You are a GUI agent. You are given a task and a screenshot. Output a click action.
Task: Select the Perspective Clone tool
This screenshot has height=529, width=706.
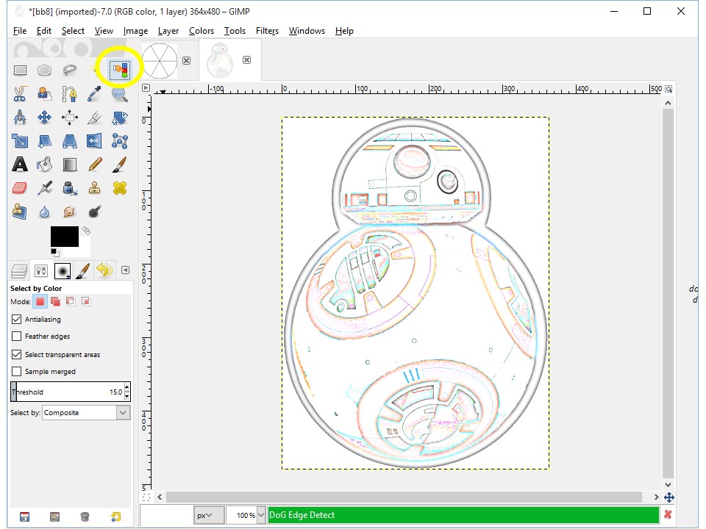(20, 212)
